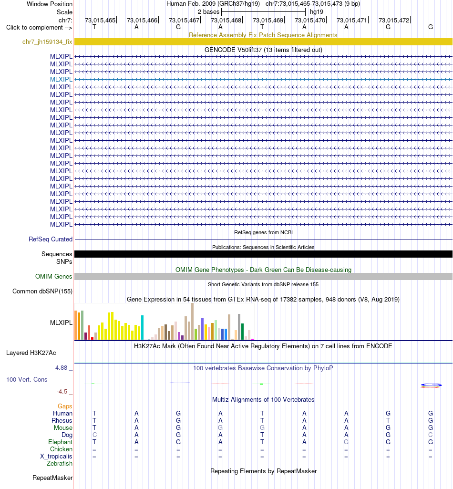453x489 pixels.
Task: Click chr7:73,015,465-73,015,473 (9 bp) coordinates text
Action: 313,4
